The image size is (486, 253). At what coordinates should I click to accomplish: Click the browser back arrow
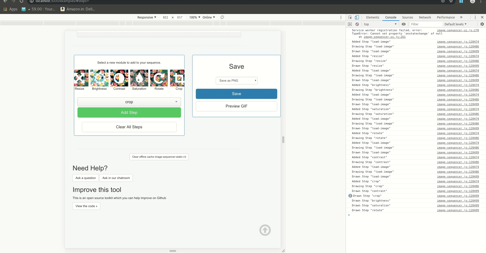[x=5, y=1]
